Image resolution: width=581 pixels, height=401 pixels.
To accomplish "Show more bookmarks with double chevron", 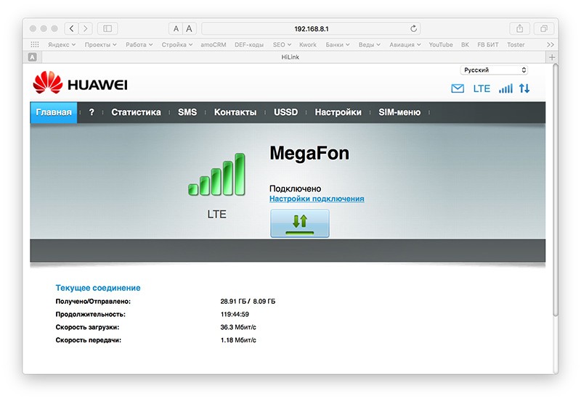I will pos(550,44).
